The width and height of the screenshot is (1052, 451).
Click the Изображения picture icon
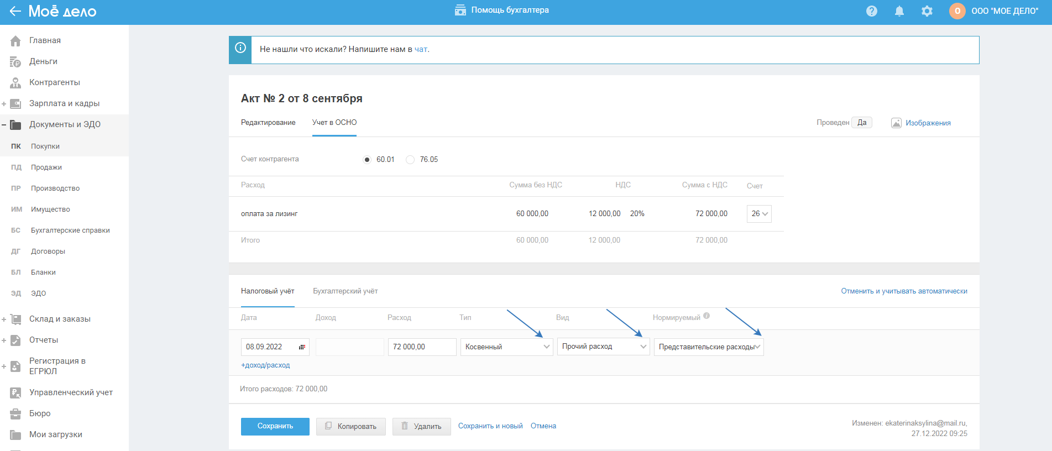click(x=896, y=123)
